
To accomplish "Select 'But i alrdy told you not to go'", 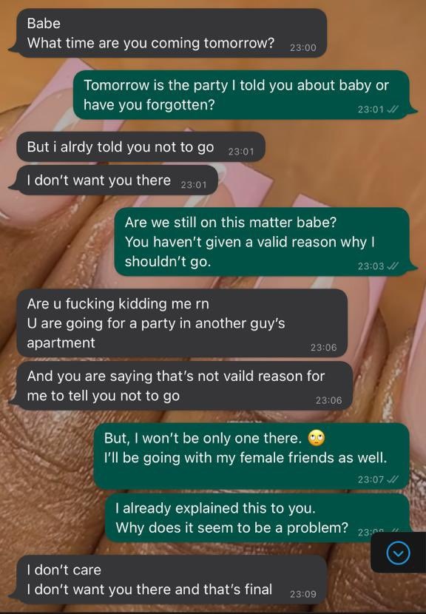I will click(x=141, y=147).
